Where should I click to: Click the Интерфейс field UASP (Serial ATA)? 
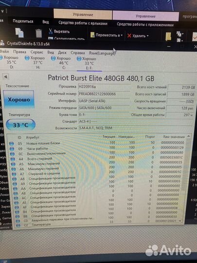[104, 101]
